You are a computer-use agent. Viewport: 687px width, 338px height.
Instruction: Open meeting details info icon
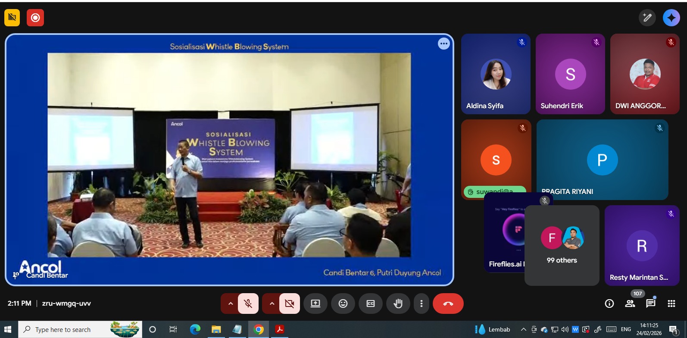tap(609, 304)
